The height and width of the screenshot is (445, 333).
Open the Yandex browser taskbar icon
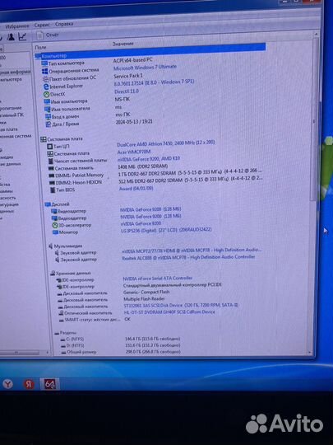[8, 384]
